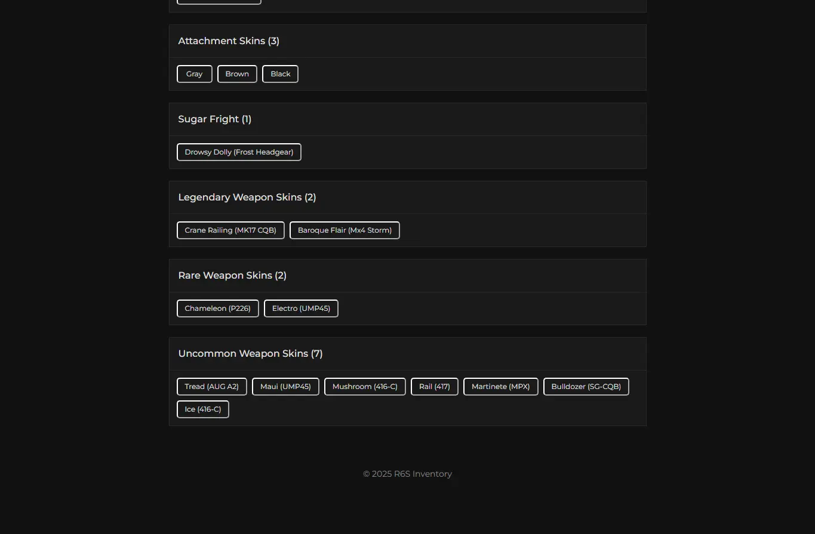Viewport: 815px width, 534px height.
Task: Toggle the Sugar Fright (1) section header
Action: [407, 119]
